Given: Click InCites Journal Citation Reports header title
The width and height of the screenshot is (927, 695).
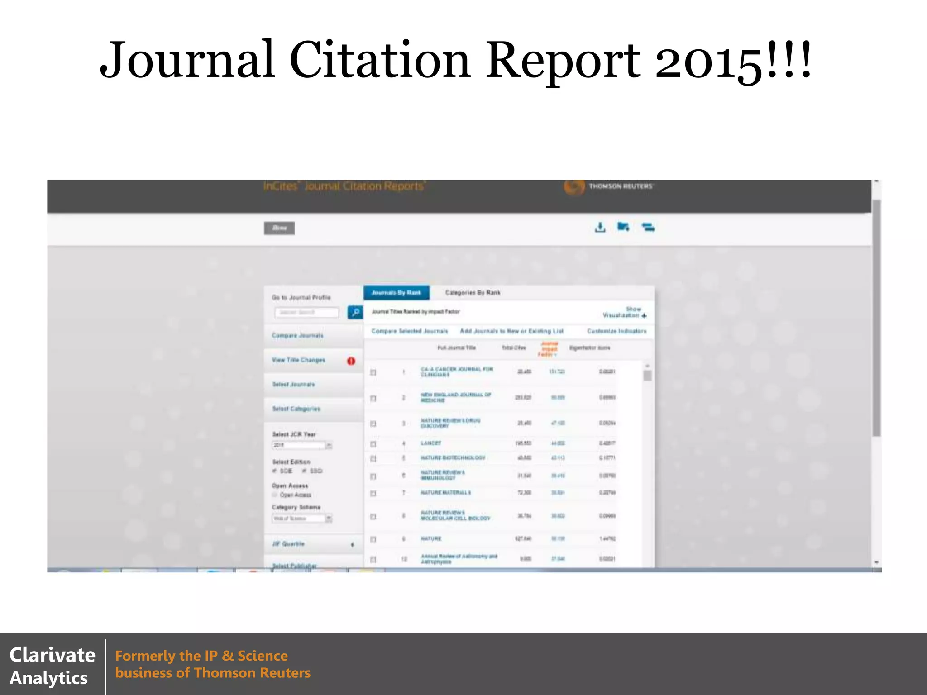Looking at the screenshot, I should pos(344,186).
